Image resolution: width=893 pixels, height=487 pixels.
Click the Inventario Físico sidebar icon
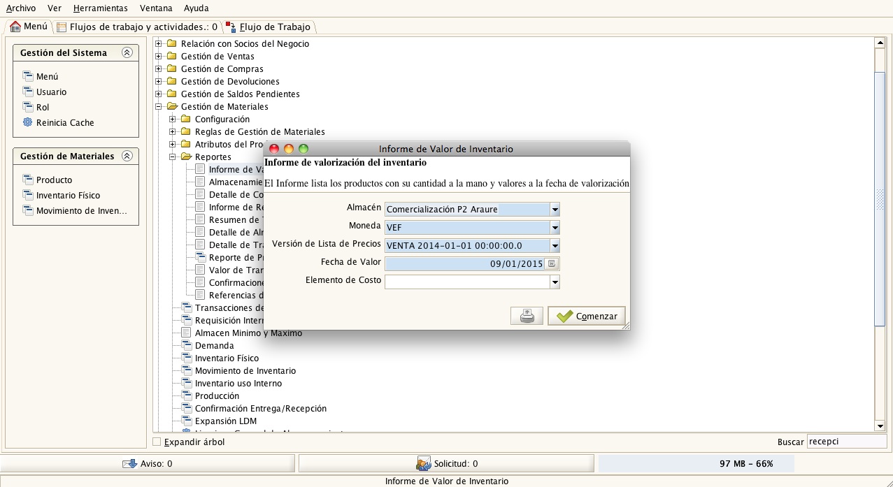coord(28,195)
